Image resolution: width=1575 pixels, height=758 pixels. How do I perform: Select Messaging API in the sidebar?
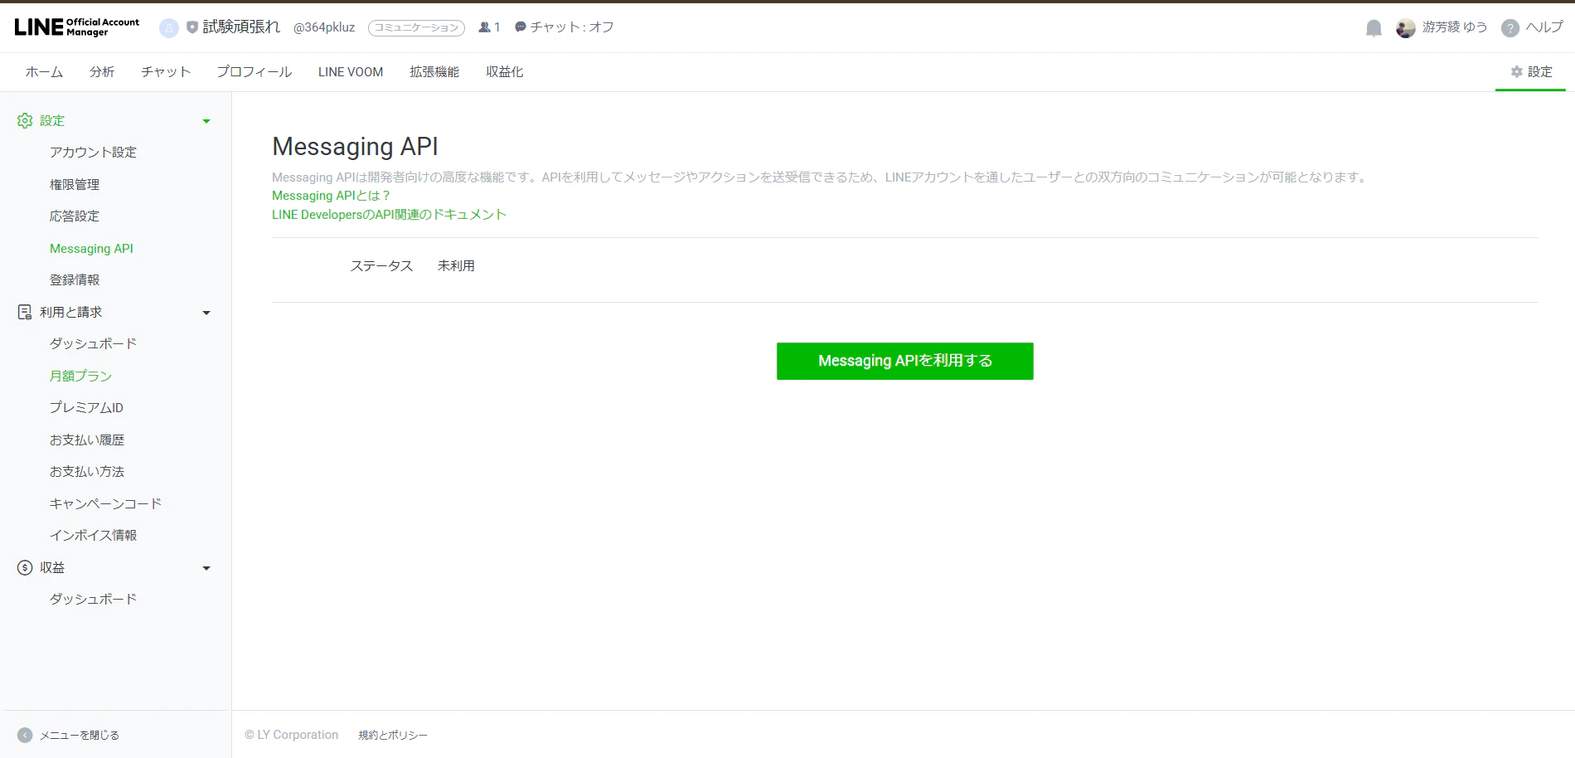tap(91, 249)
